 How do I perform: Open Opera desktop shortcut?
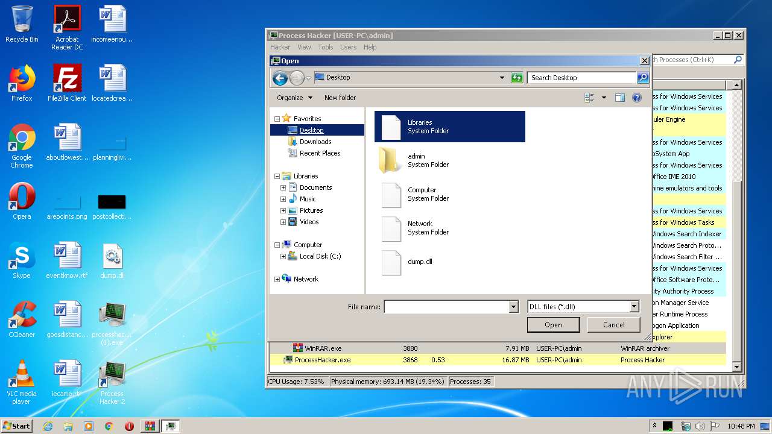[22, 201]
